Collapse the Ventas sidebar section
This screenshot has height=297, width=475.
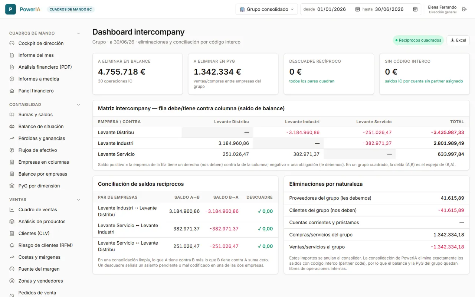pyautogui.click(x=78, y=200)
